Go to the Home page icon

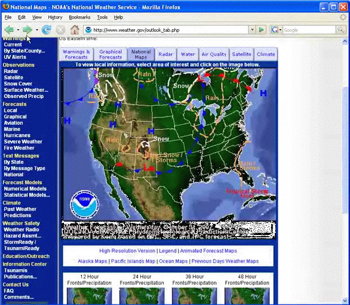pyautogui.click(x=75, y=30)
